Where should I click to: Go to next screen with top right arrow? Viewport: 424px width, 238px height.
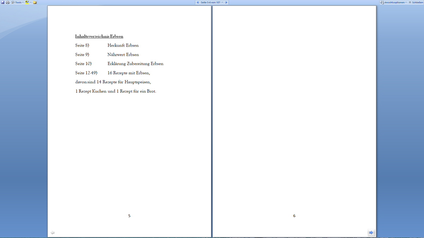click(x=226, y=2)
